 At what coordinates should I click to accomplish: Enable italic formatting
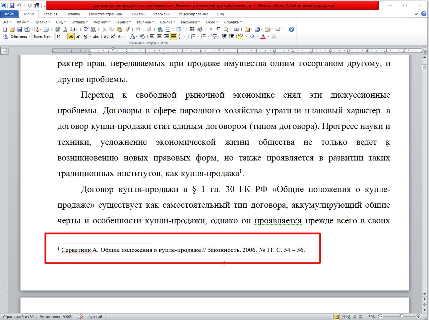tap(78, 36)
